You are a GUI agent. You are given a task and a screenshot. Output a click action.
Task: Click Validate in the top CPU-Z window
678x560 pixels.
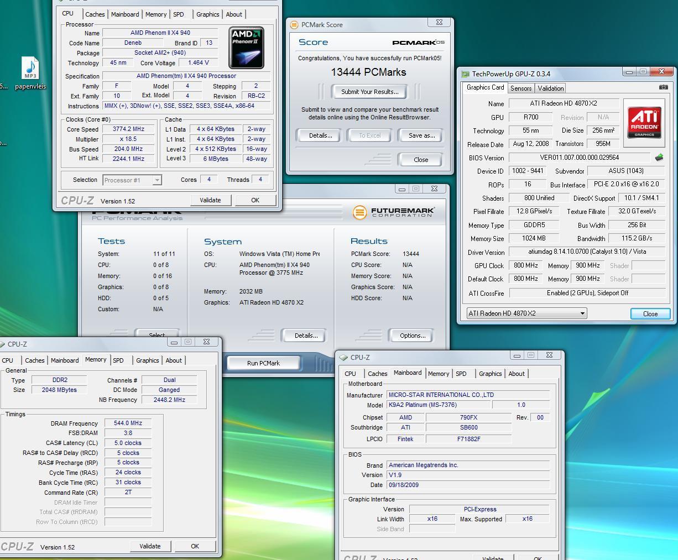tap(210, 200)
